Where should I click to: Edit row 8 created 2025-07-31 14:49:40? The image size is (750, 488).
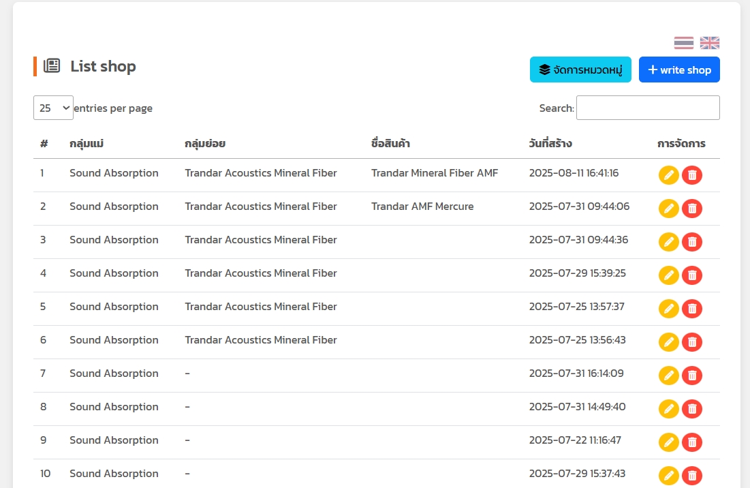669,409
